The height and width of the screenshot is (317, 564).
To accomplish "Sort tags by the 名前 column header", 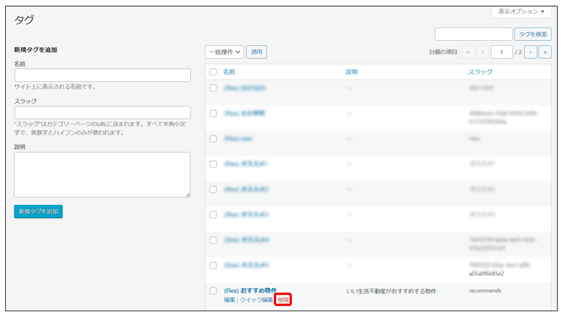I will (x=229, y=72).
